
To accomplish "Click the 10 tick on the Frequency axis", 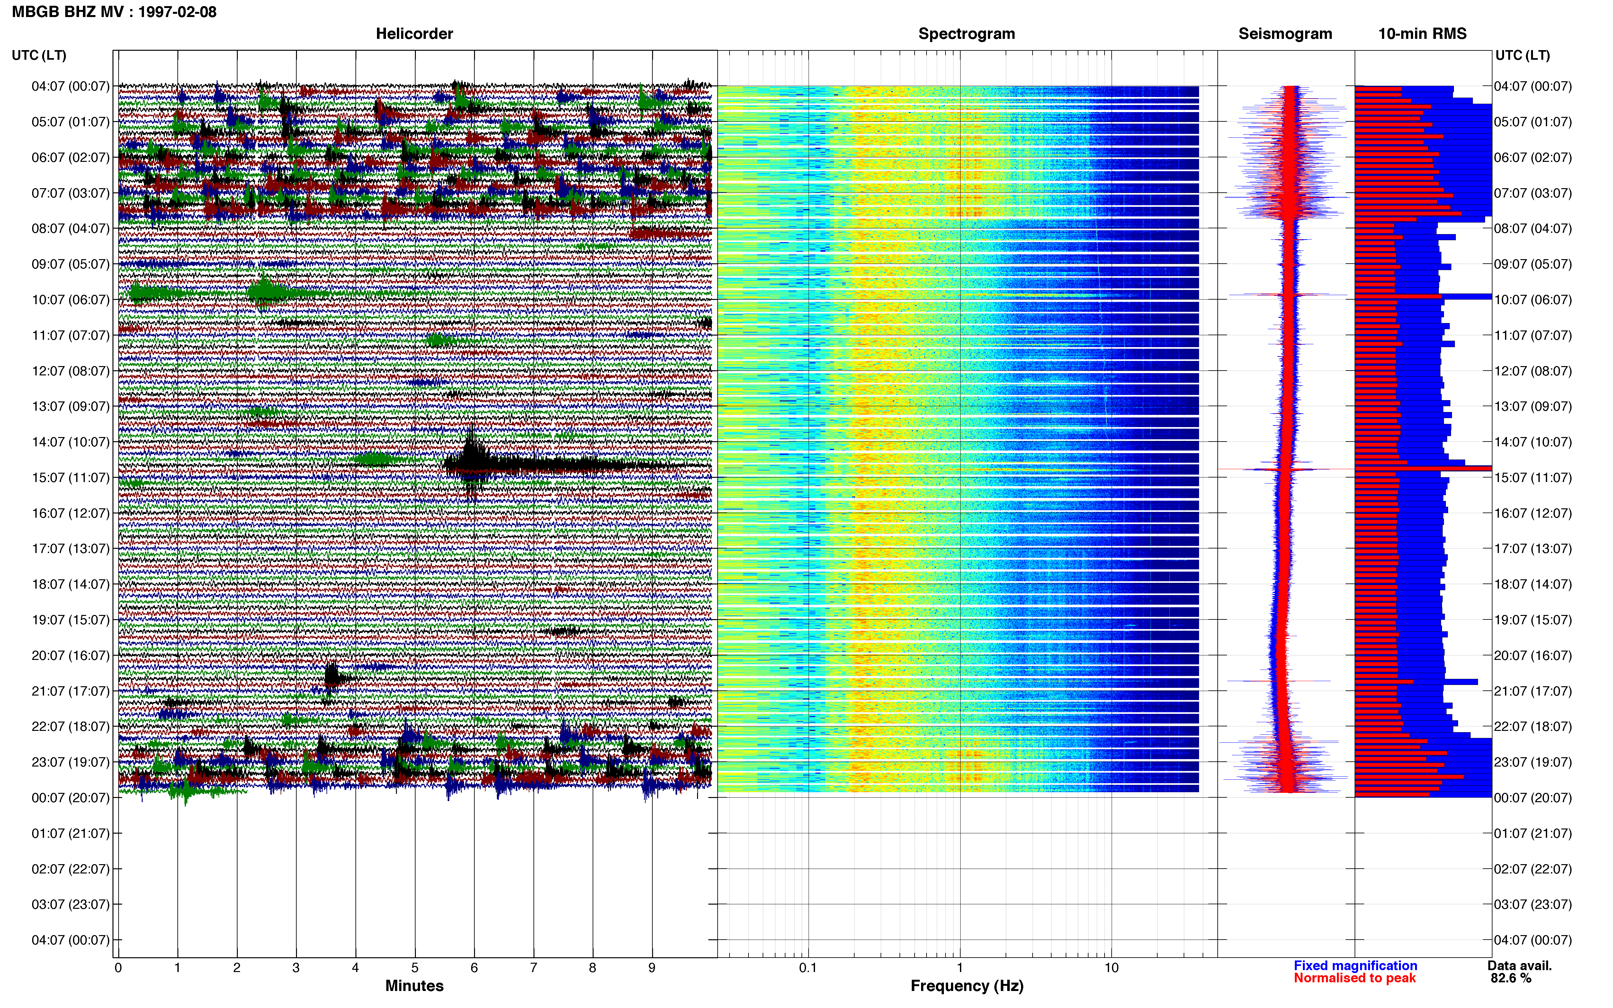I will point(1111,968).
